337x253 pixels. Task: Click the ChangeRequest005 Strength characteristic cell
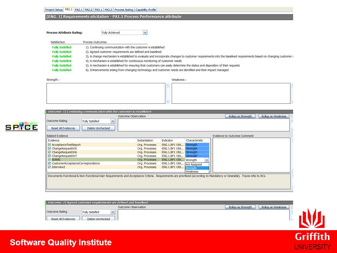tap(197, 148)
